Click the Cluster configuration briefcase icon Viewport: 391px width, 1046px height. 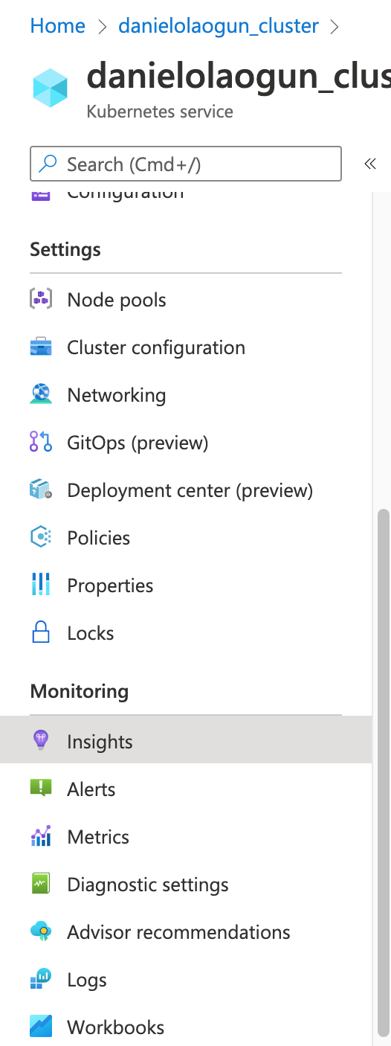click(x=40, y=347)
